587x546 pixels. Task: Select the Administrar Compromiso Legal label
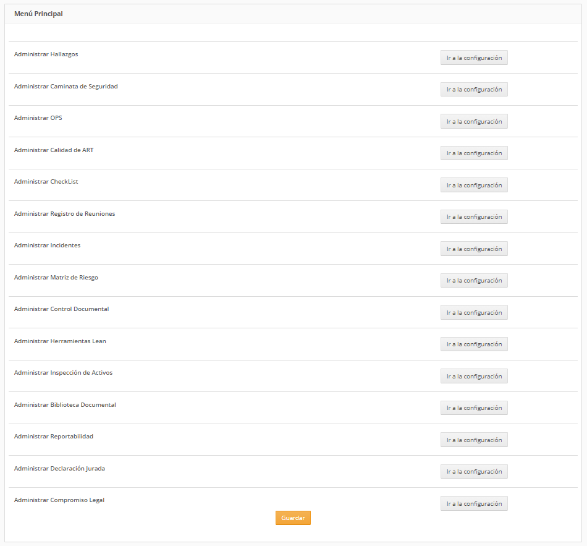[59, 500]
